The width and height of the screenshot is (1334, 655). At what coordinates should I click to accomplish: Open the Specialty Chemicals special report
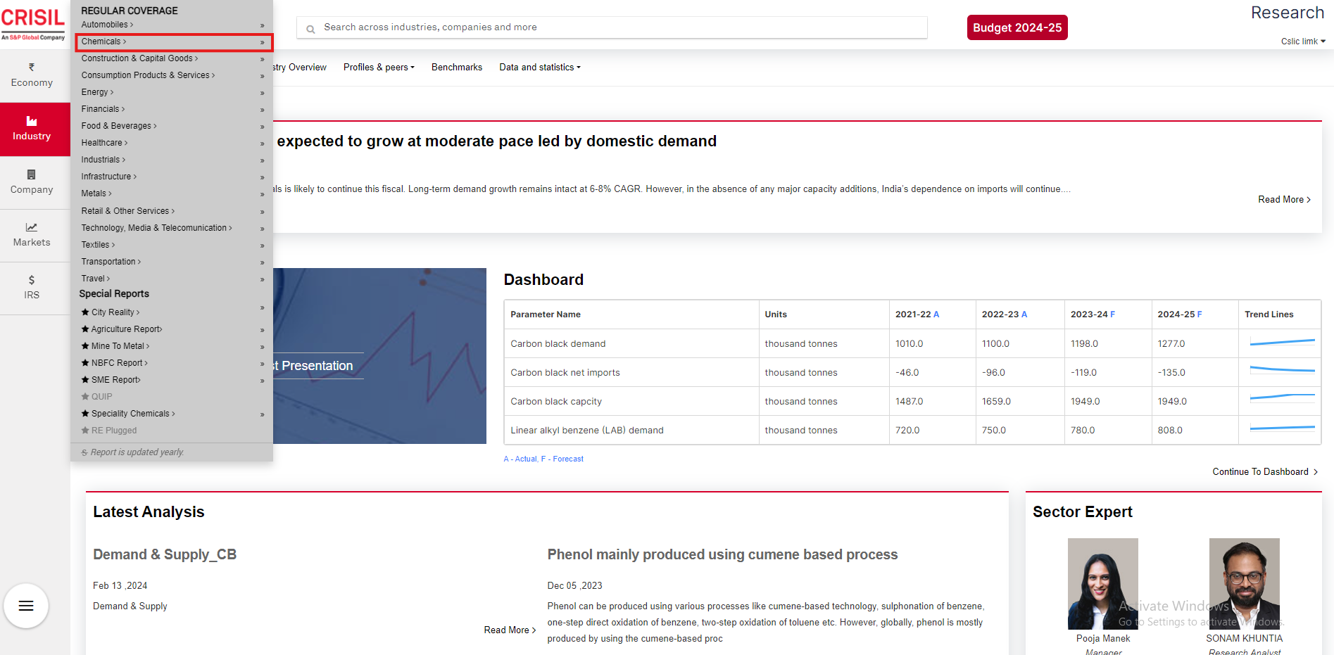tap(131, 414)
